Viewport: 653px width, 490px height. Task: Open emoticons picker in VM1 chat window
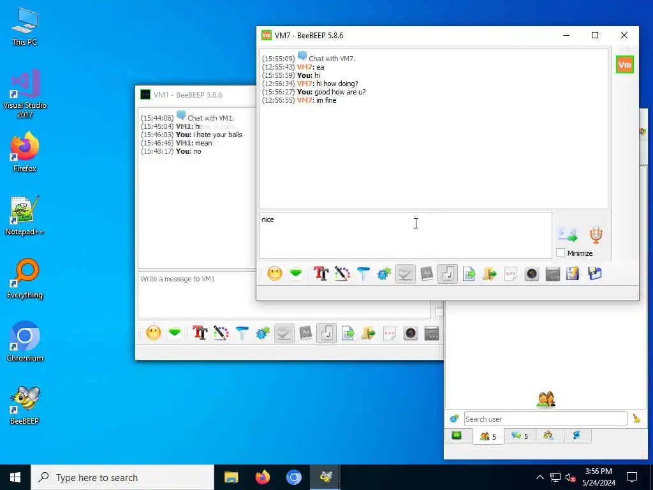(153, 333)
